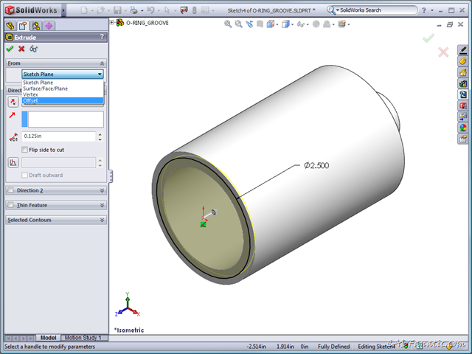Switch to the PropertyManager tab
Screen dimensions: 472x354
[23, 26]
